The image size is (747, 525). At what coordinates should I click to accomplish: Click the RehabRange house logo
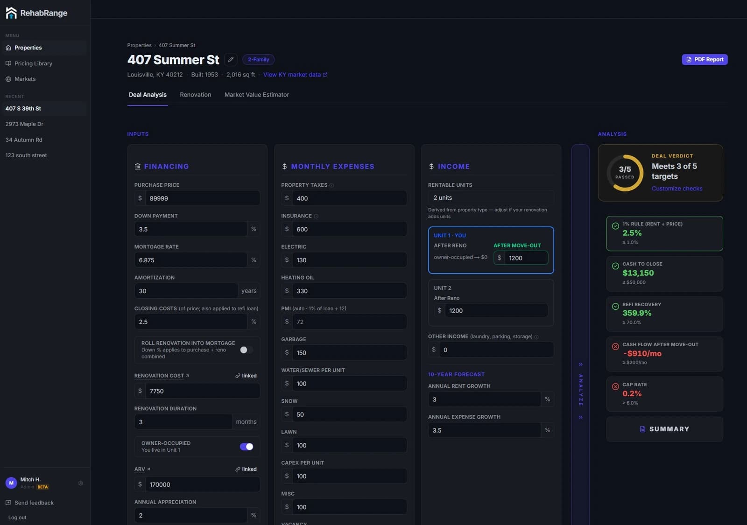pos(11,13)
